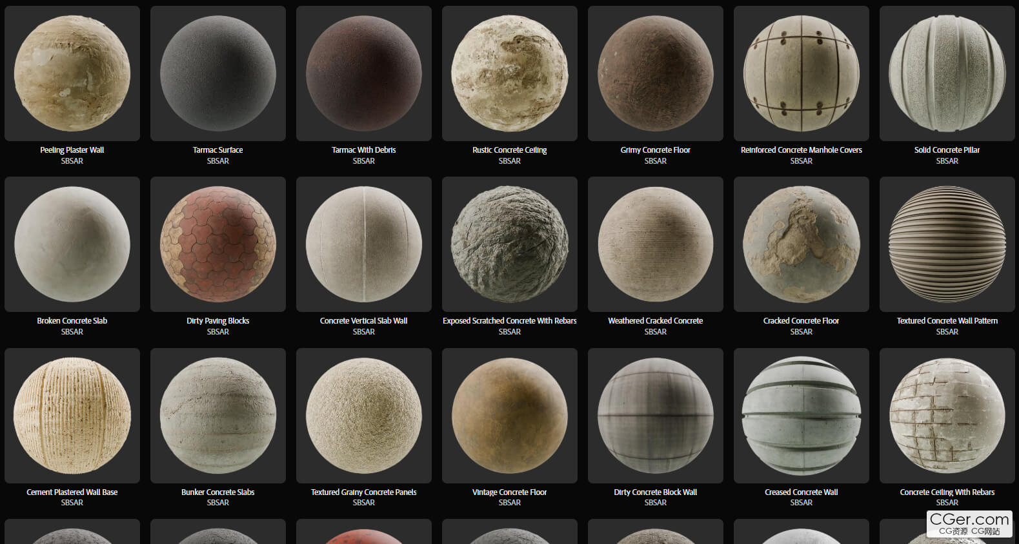Click the "Vintage Concrete Floor" title
The height and width of the screenshot is (544, 1019).
(510, 492)
